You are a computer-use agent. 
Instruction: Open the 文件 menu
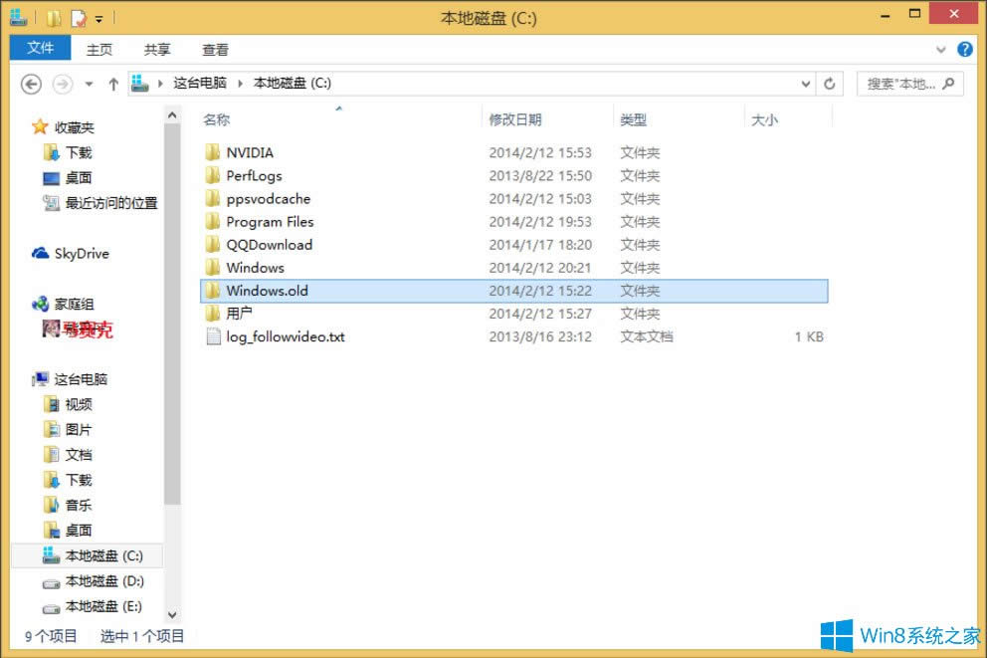tap(39, 48)
